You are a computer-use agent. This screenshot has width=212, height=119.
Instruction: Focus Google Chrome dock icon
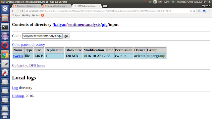5,55
